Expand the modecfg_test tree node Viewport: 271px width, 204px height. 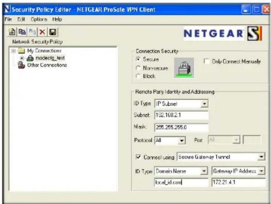pyautogui.click(x=22, y=58)
